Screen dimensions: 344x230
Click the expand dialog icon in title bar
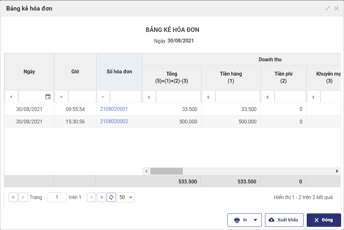pyautogui.click(x=328, y=8)
